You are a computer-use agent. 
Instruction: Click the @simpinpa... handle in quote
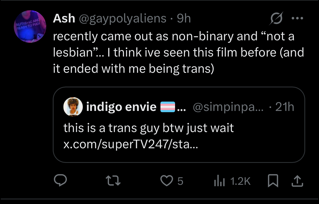point(228,107)
